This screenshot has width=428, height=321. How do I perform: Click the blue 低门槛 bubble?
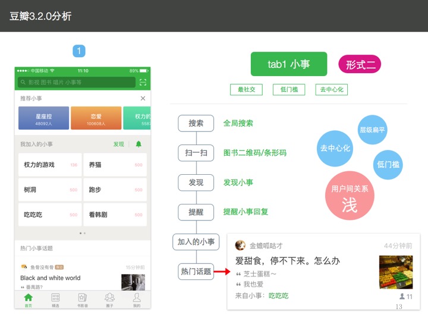tap(388, 165)
